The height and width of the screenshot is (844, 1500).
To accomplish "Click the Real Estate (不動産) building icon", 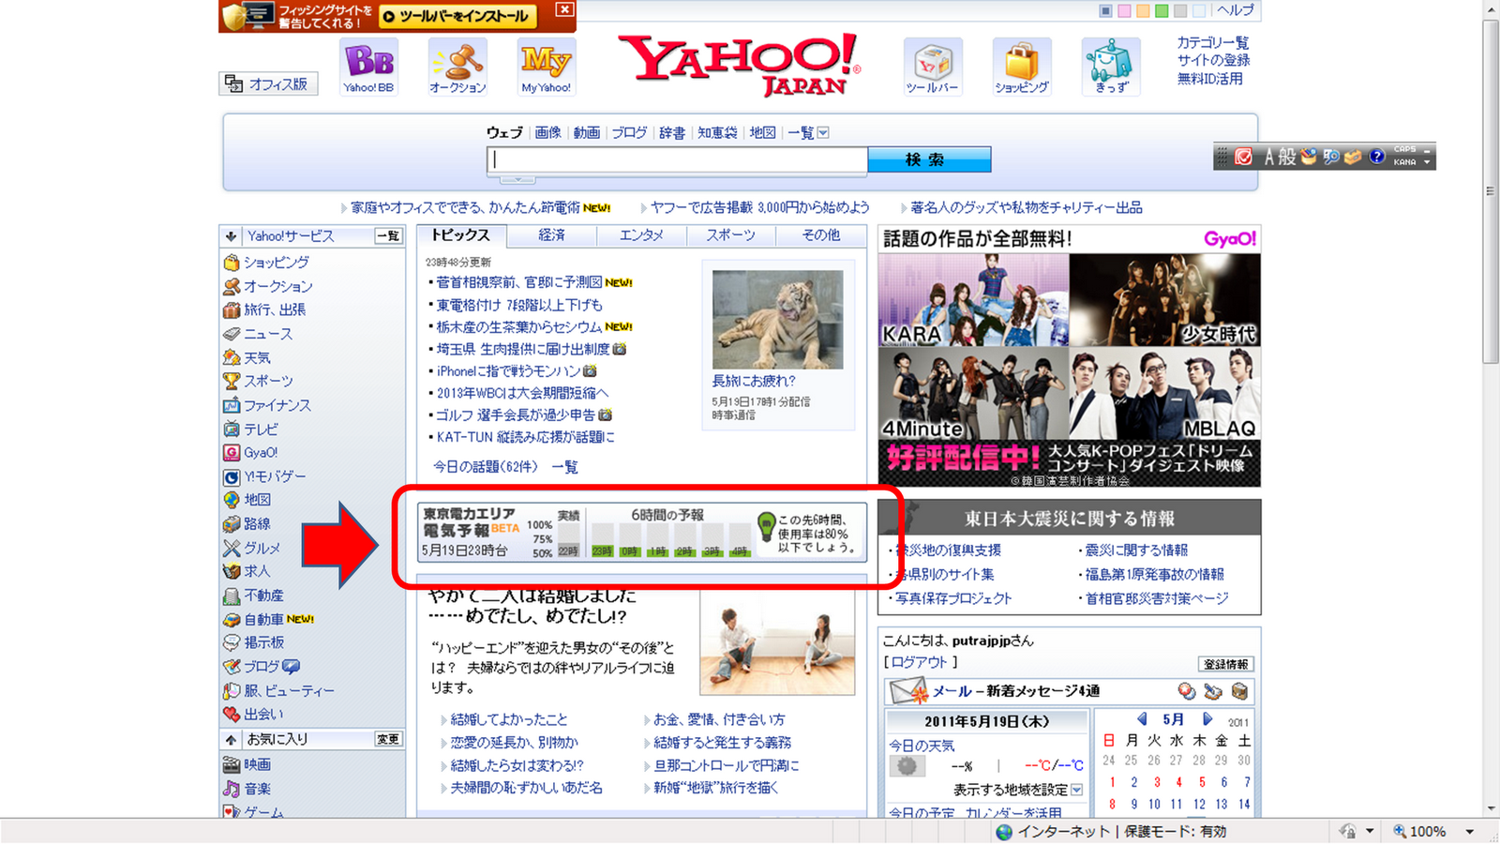I will click(232, 596).
